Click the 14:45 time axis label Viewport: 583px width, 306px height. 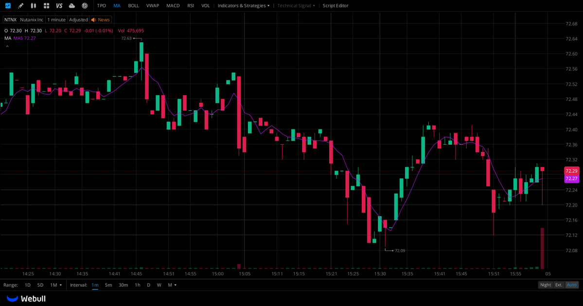pyautogui.click(x=137, y=273)
